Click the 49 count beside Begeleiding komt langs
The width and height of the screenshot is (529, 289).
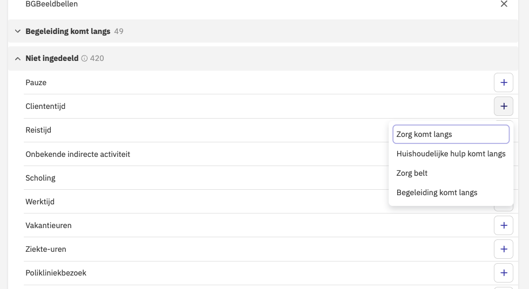pyautogui.click(x=119, y=31)
